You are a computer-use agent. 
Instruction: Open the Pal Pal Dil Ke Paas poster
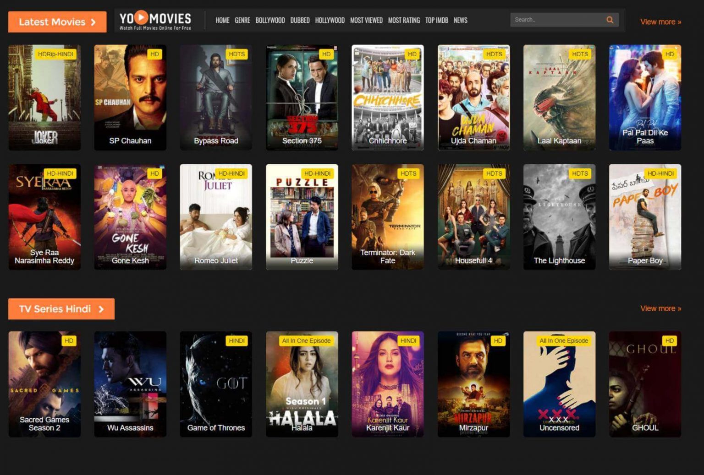pos(645,97)
